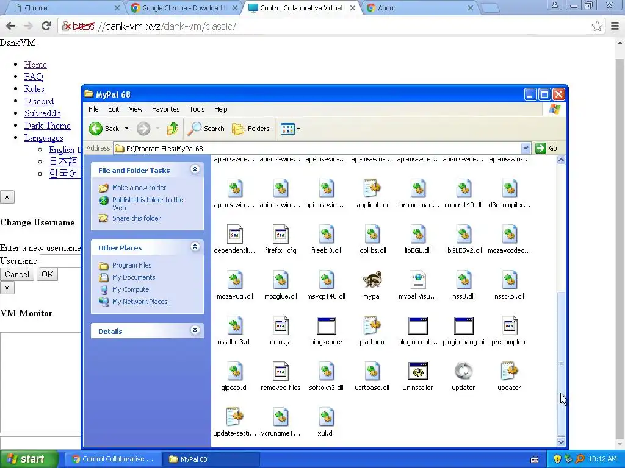
Task: Open the Favorites menu
Action: [166, 109]
